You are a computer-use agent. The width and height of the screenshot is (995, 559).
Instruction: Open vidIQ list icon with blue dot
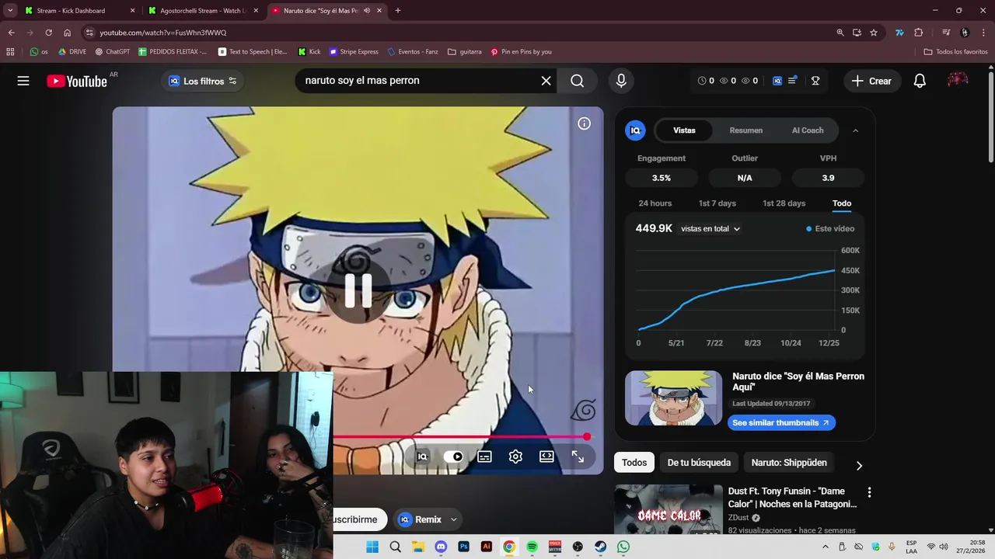[x=792, y=81]
